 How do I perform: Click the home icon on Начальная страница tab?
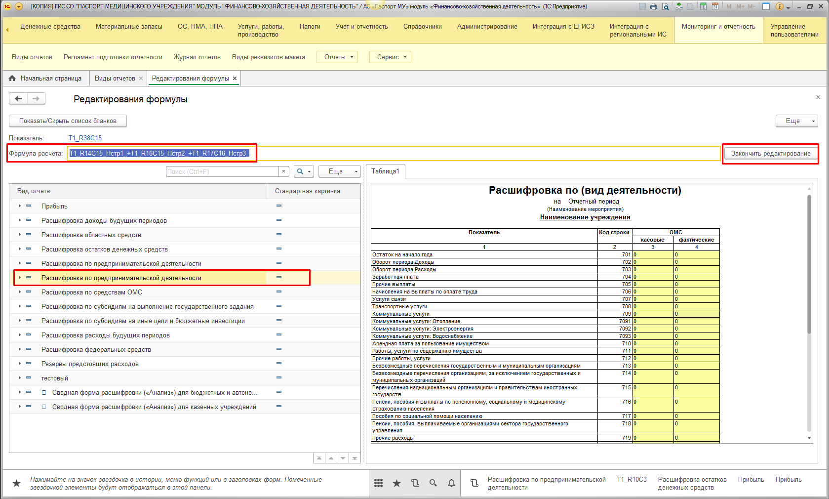click(12, 79)
